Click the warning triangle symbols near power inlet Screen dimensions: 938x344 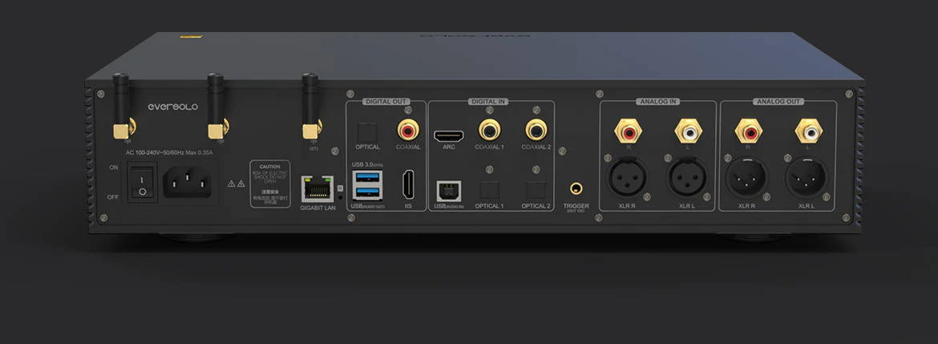click(x=237, y=184)
